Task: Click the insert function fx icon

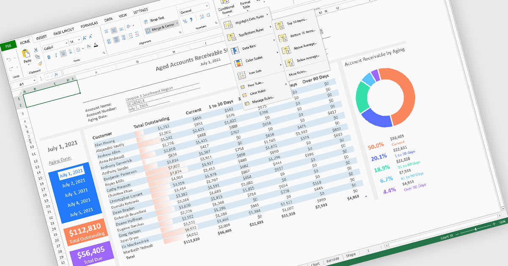Action: click(55, 74)
